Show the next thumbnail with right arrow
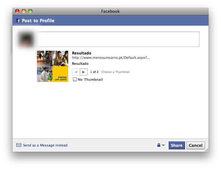 point(84,72)
